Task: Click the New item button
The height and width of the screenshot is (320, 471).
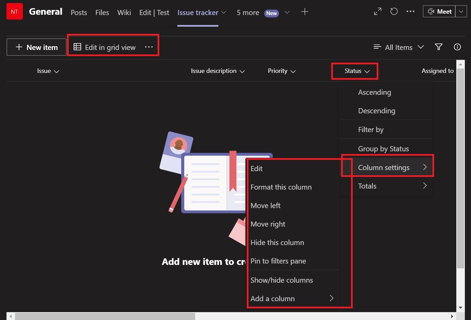Action: [x=37, y=47]
